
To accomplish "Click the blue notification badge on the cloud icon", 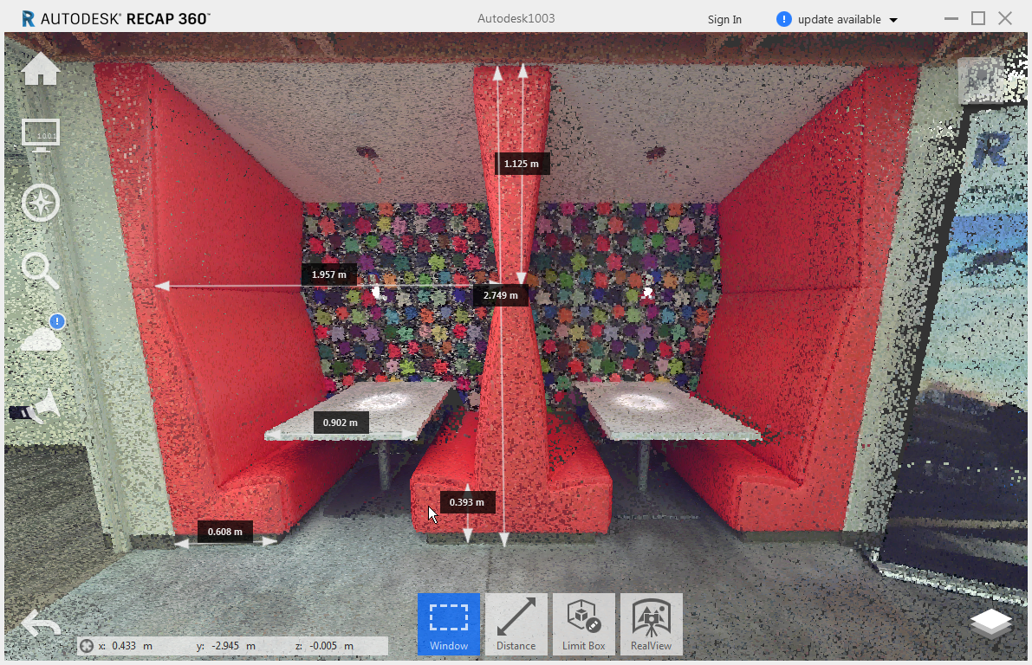I will pos(55,321).
